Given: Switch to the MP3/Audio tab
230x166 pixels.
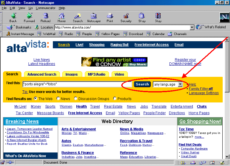Looking at the screenshot, I should click(97, 74).
